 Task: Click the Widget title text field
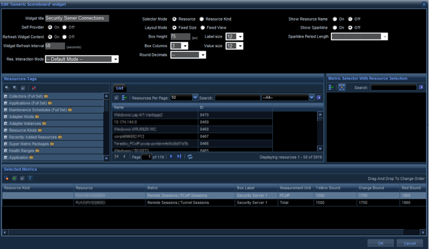click(x=77, y=18)
